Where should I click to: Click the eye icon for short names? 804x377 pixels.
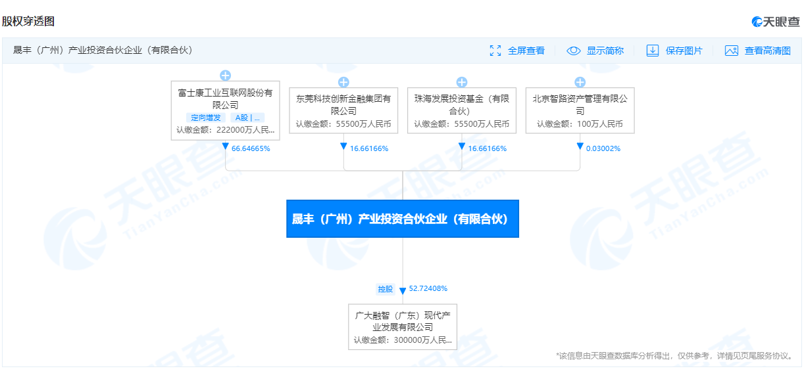point(574,51)
